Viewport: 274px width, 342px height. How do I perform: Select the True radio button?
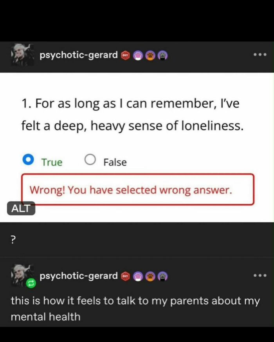click(27, 159)
